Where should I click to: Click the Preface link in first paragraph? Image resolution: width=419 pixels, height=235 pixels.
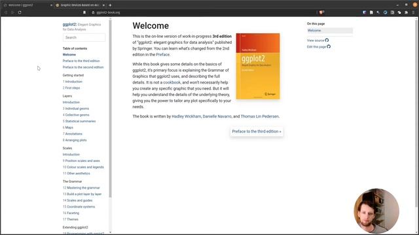162,55
